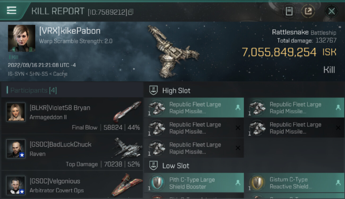Image resolution: width=345 pixels, height=199 pixels.
Task: Share the kill report via export icon
Action: pos(308,11)
